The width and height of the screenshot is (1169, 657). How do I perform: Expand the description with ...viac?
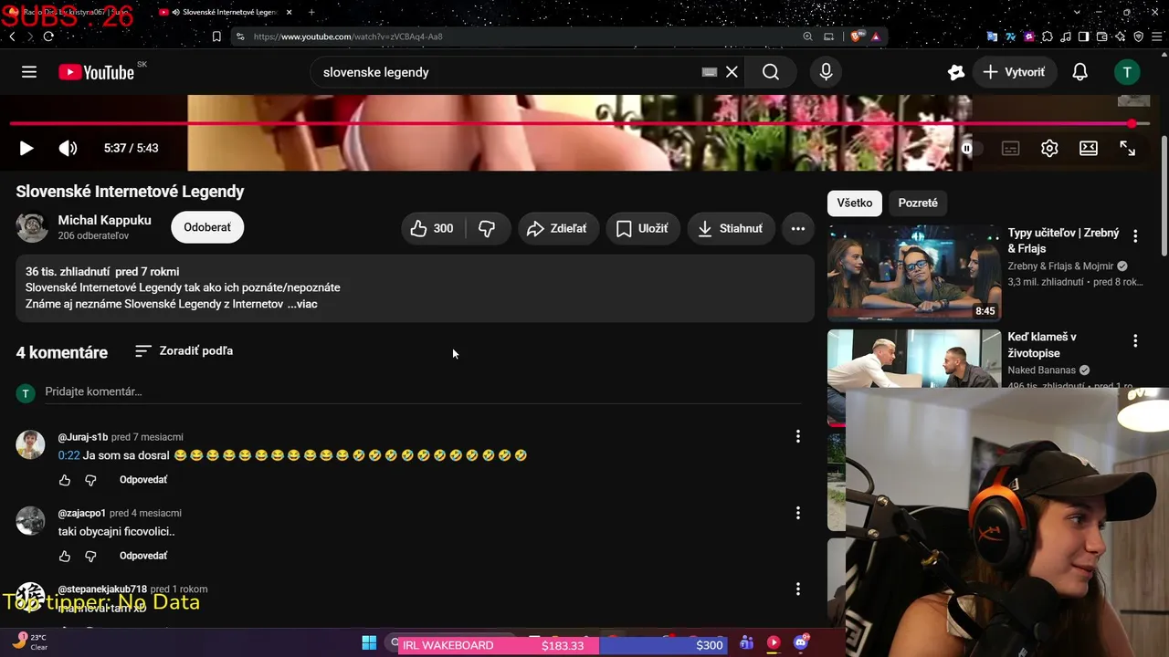point(302,304)
